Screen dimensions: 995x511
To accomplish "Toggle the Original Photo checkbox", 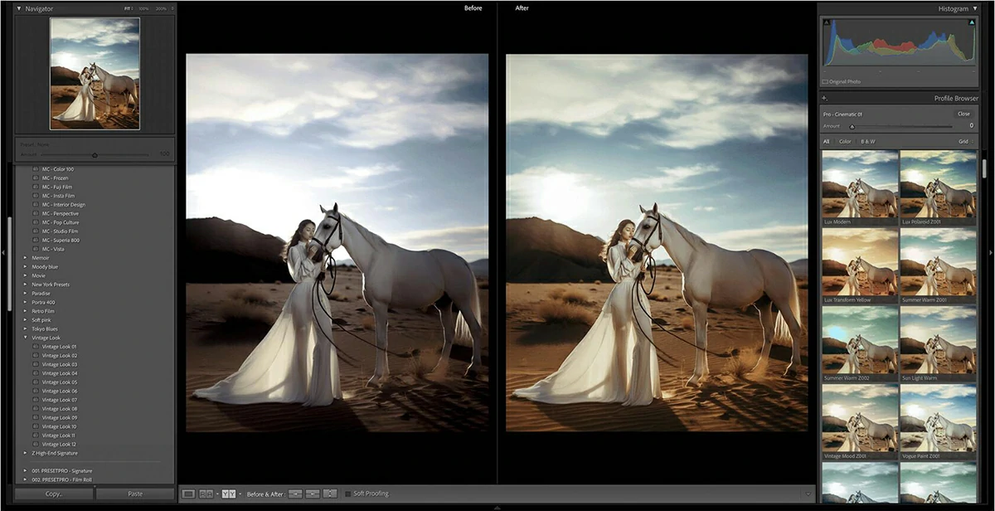I will pyautogui.click(x=825, y=81).
